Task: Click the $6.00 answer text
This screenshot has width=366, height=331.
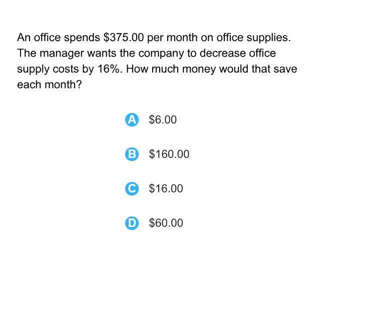Action: pos(163,120)
